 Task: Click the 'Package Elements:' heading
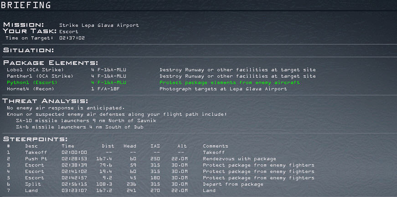point(51,63)
